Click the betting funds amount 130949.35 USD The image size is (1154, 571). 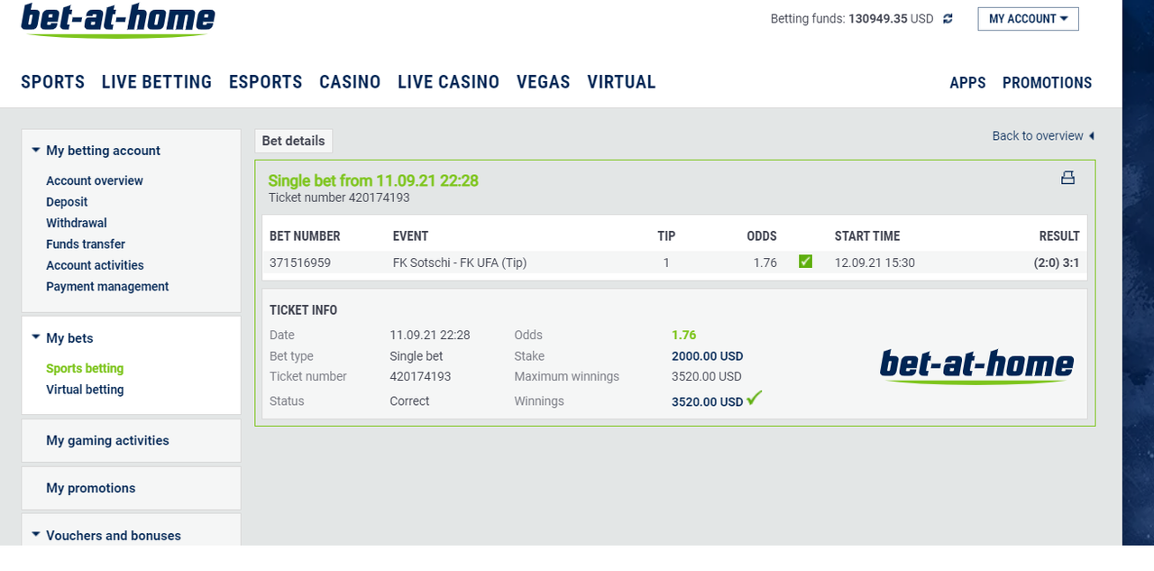tap(891, 19)
